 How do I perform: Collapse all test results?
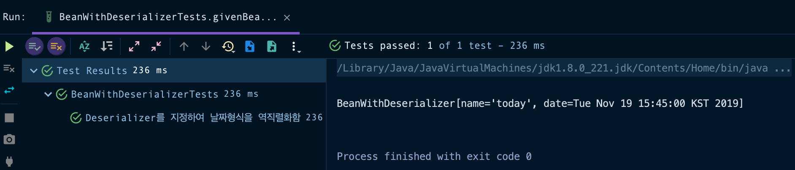pos(156,46)
